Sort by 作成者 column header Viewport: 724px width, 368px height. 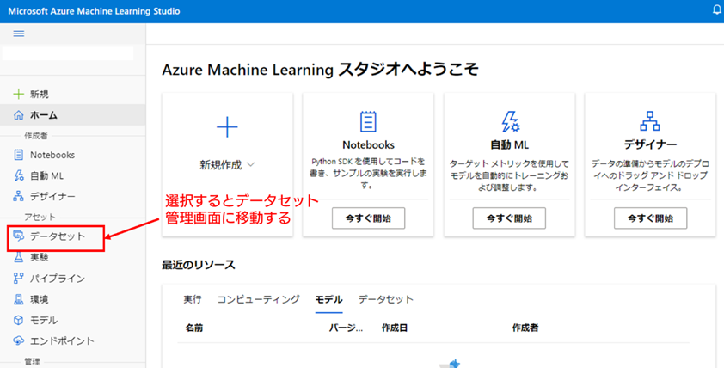click(x=525, y=328)
